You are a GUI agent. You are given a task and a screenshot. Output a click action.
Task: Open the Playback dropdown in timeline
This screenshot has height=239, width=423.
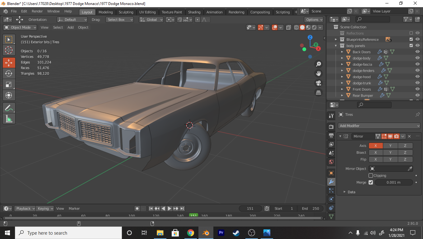25,209
